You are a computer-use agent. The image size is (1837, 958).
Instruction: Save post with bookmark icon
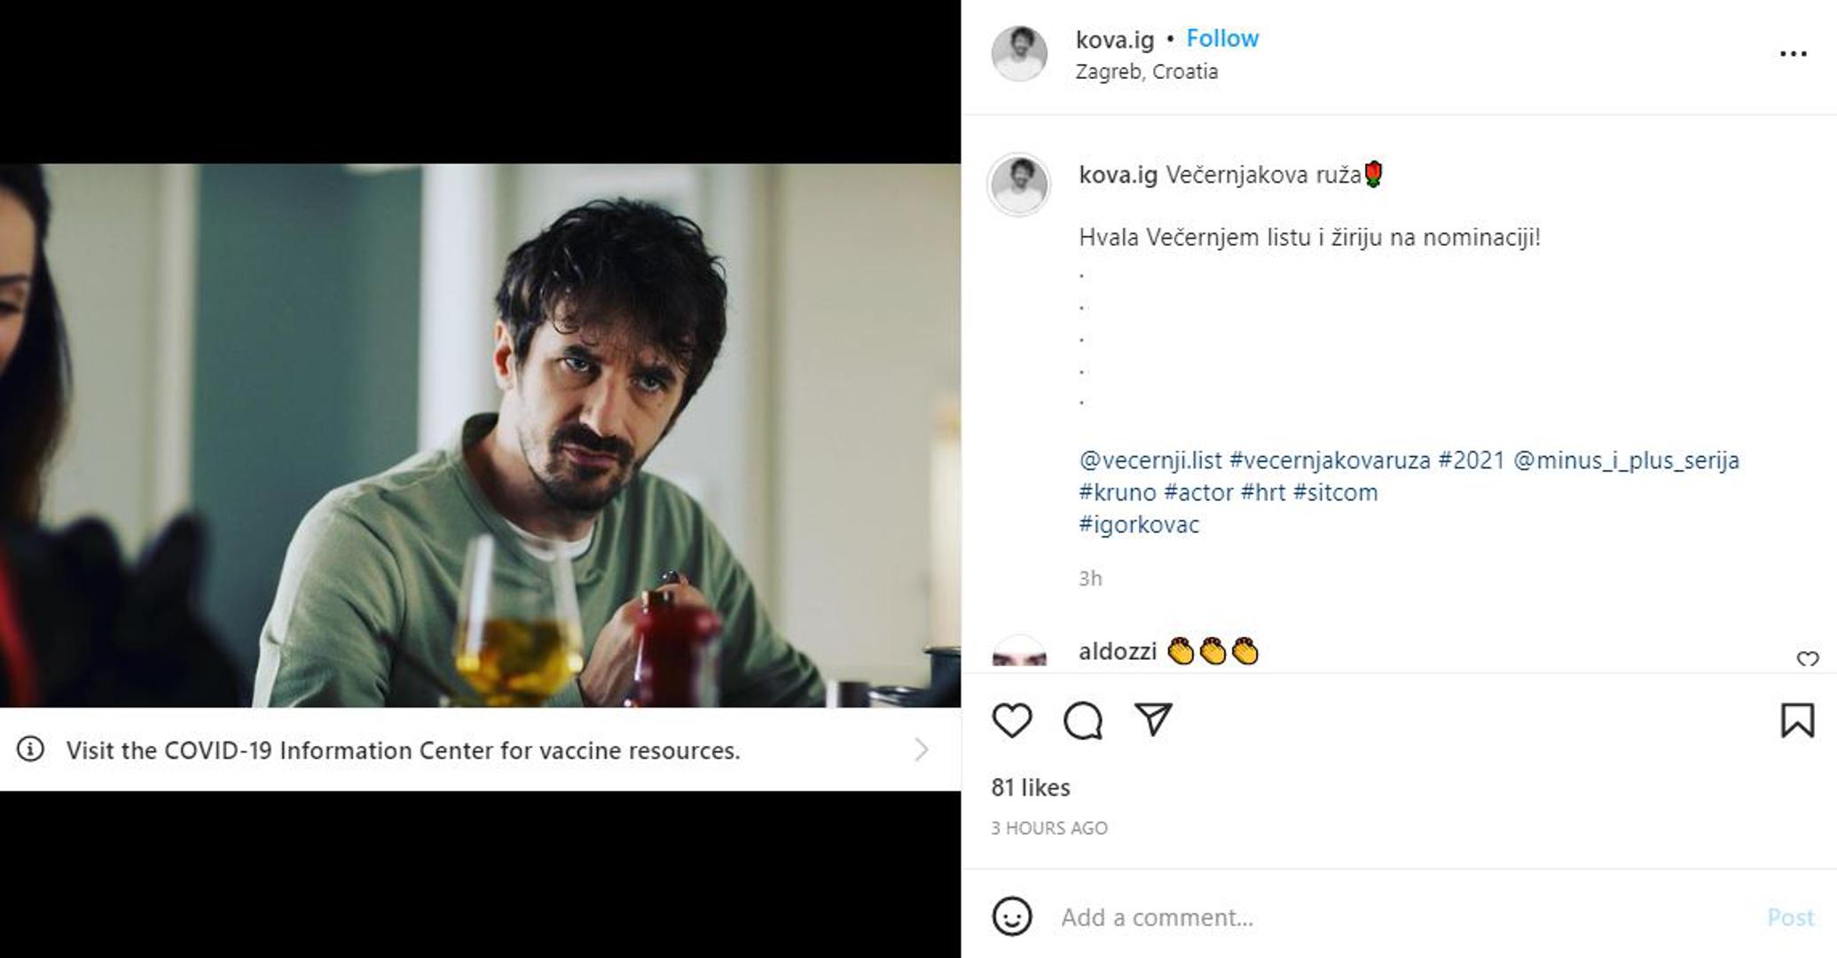point(1797,720)
